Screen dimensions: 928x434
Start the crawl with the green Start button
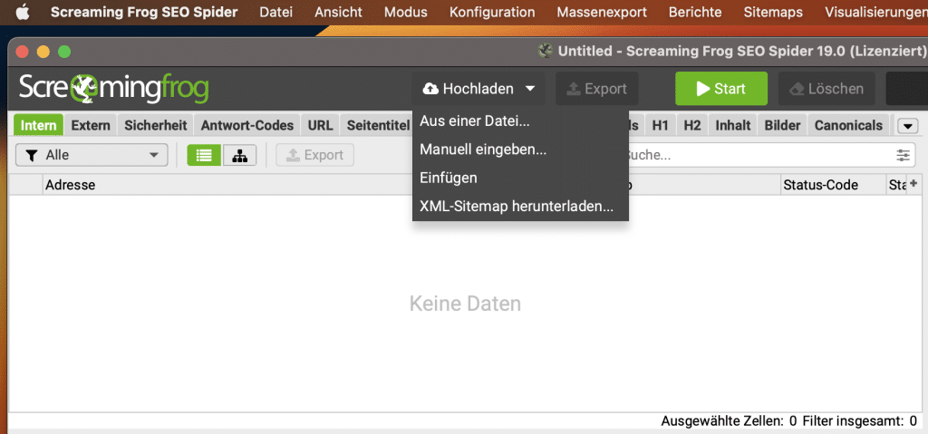point(720,89)
